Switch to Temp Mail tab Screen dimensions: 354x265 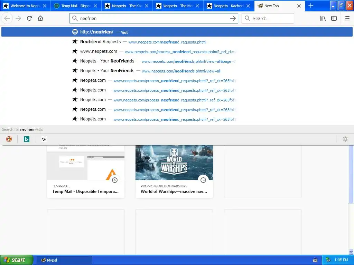point(76,6)
